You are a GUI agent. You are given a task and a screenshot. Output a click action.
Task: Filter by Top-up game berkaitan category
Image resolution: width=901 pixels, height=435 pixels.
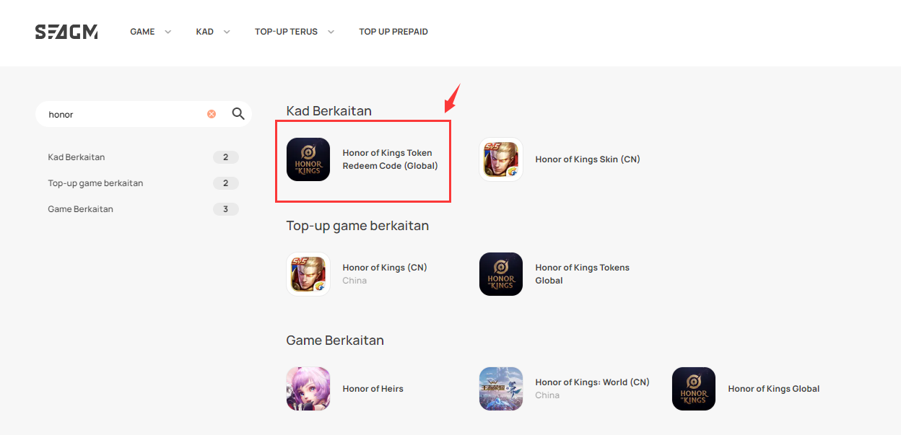click(x=143, y=183)
